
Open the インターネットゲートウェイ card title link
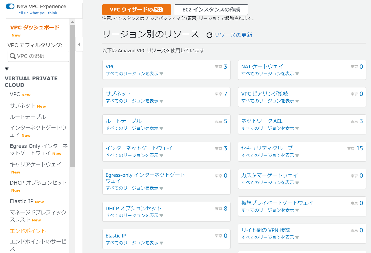(x=139, y=148)
